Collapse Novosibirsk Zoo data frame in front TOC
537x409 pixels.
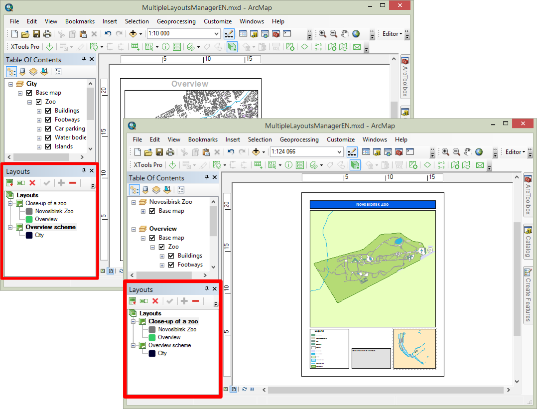(x=134, y=202)
